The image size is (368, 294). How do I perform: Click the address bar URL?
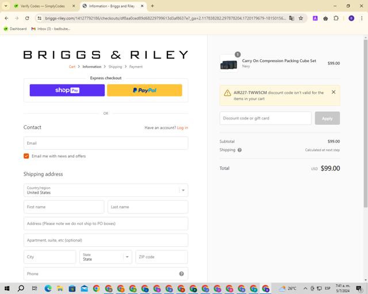point(165,18)
